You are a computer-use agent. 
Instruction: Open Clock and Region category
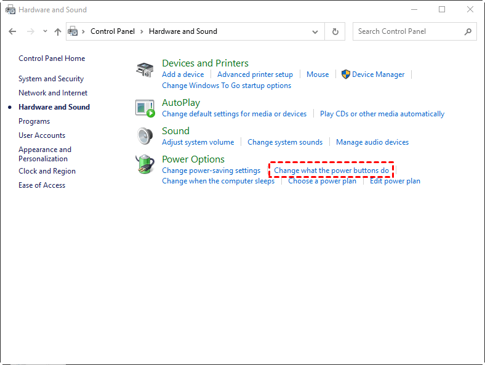(x=47, y=171)
